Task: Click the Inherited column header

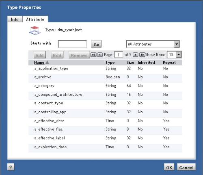Action: pos(146,63)
